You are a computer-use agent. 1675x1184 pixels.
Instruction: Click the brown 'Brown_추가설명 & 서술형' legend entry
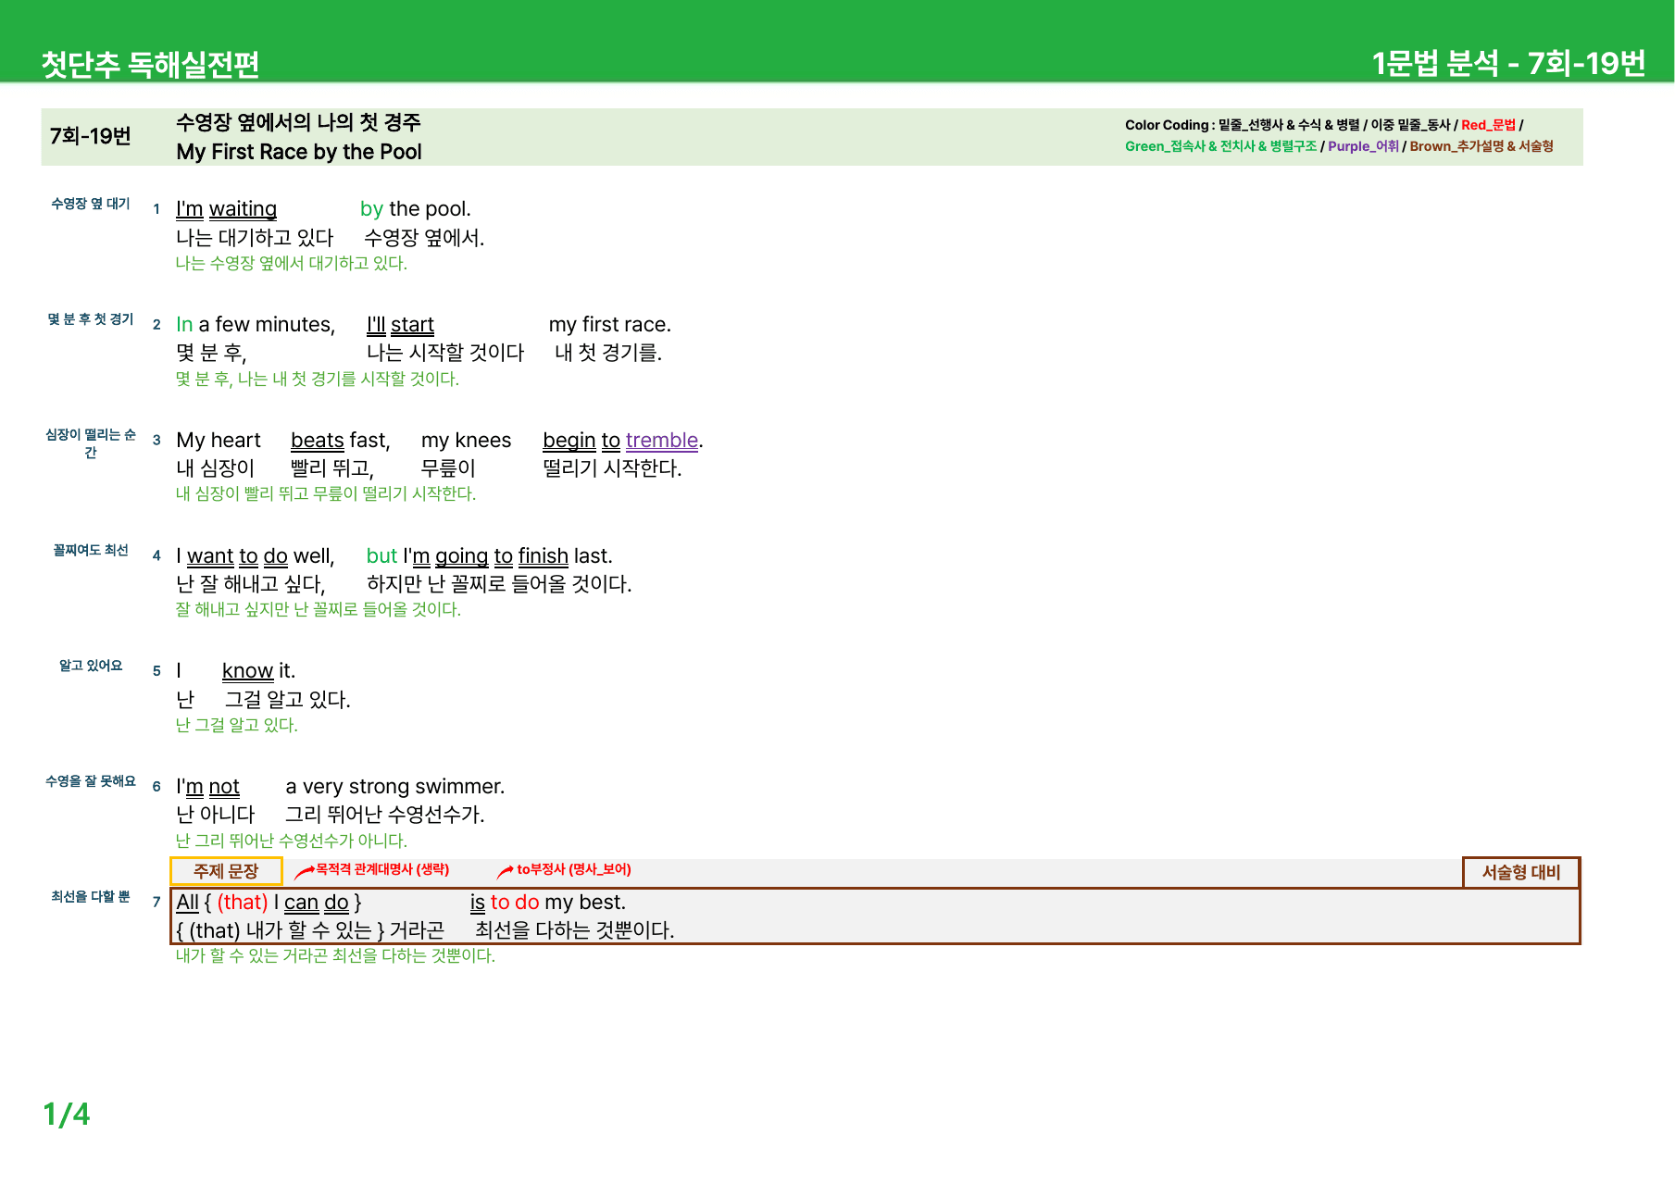pyautogui.click(x=1481, y=146)
